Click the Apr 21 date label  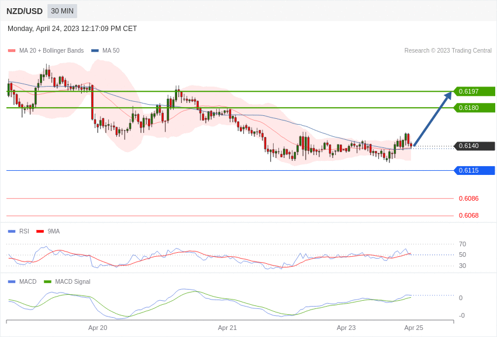[x=227, y=328]
